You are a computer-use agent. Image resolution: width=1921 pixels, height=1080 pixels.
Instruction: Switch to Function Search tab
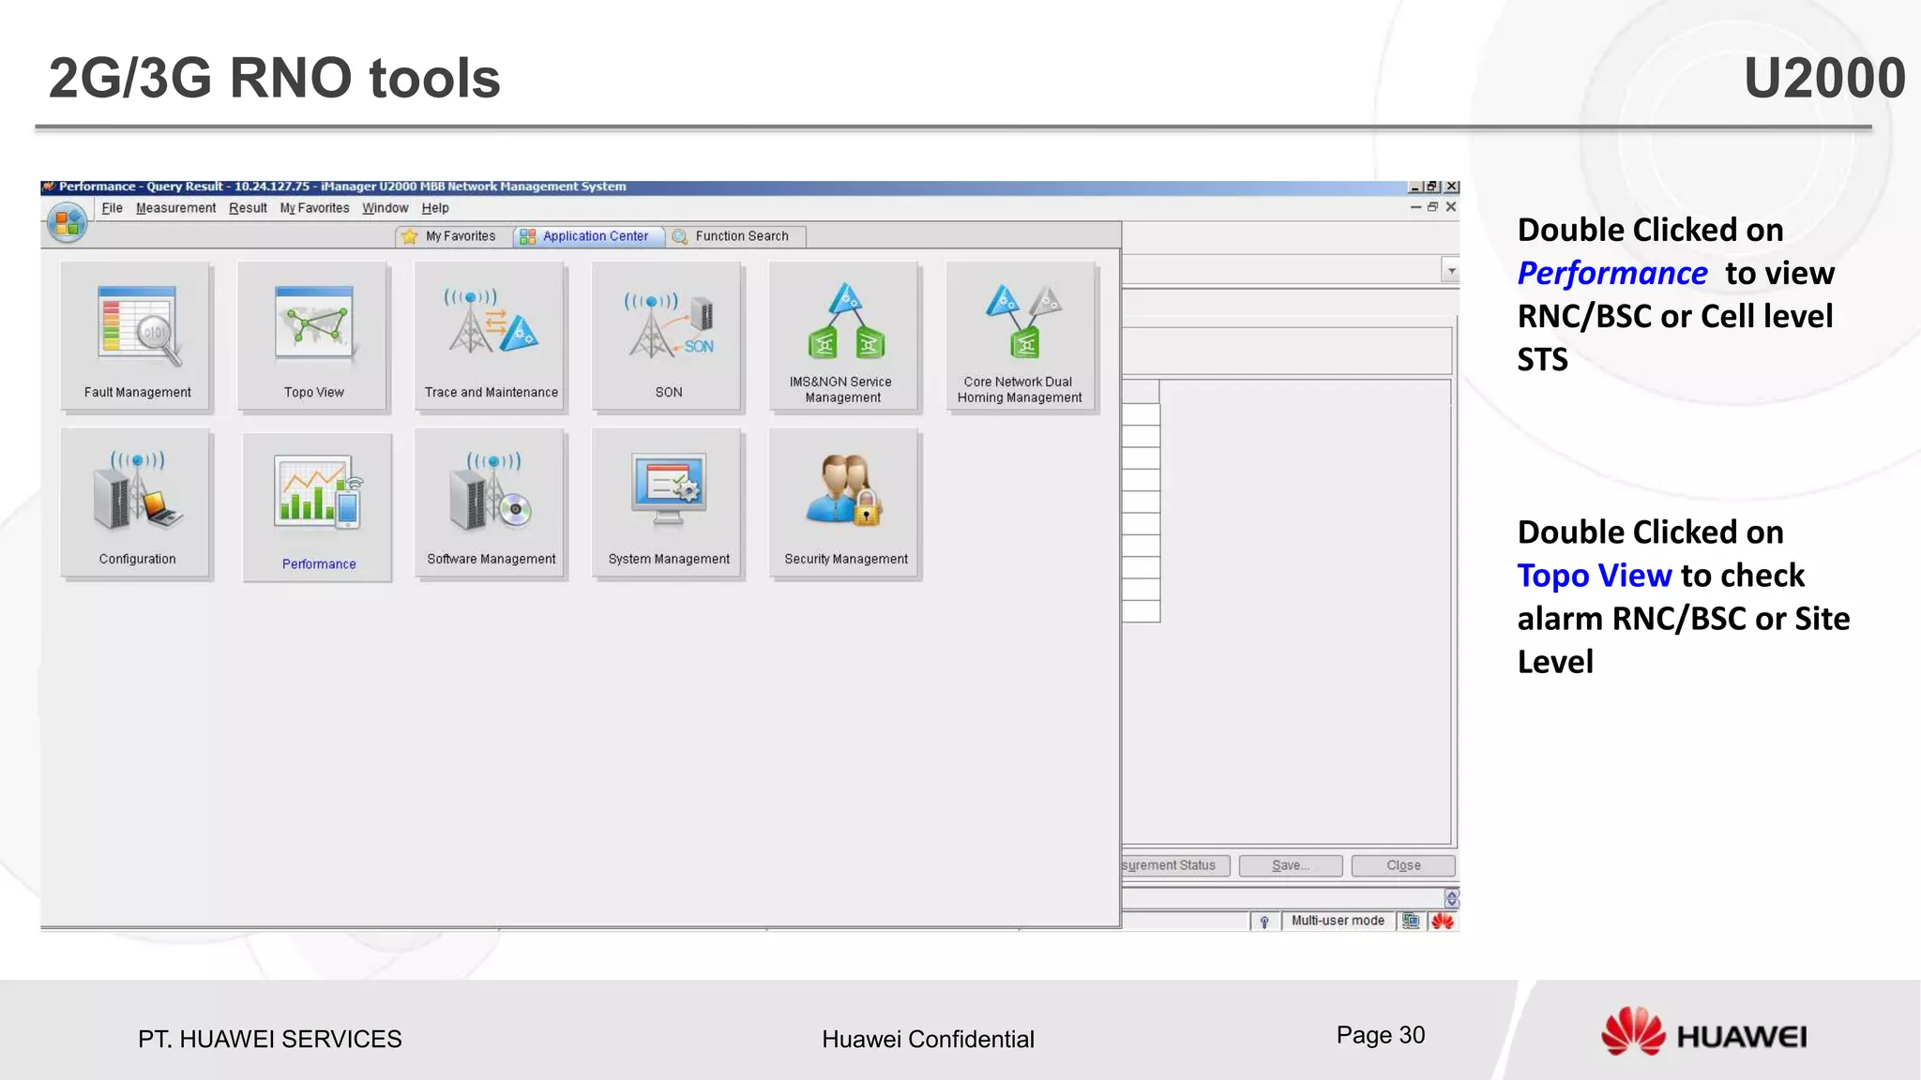[734, 236]
